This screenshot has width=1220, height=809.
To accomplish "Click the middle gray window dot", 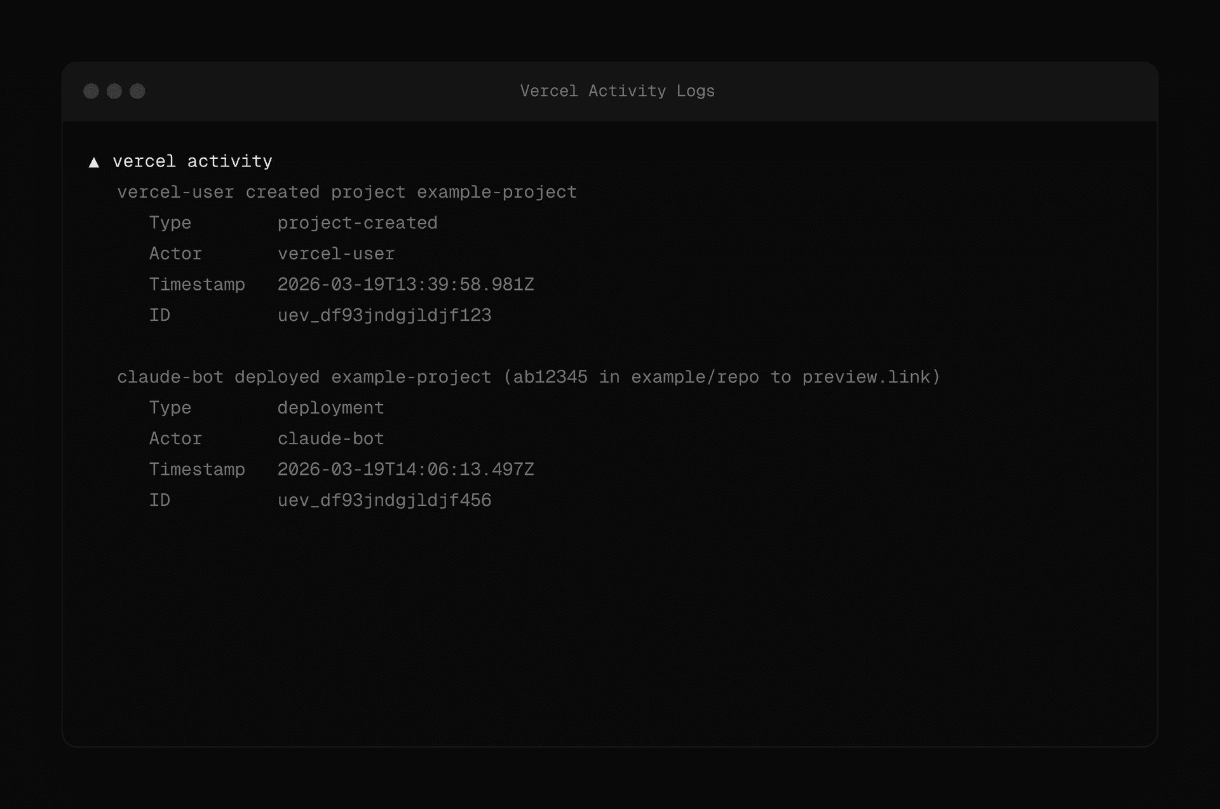I will tap(114, 92).
